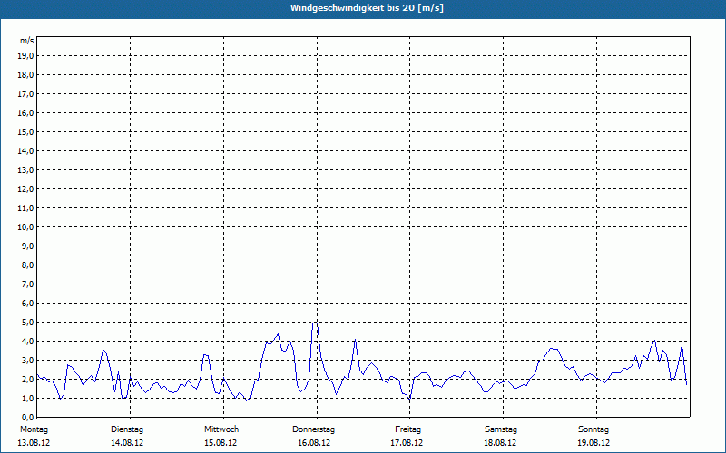The image size is (726, 453).
Task: Click the 'm/s' unit label
Action: tap(27, 41)
